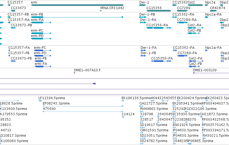Open the IP04630.5prime EST label

click(186, 130)
